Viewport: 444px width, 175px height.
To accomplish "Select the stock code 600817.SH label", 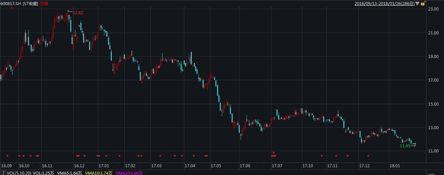I will (x=10, y=3).
